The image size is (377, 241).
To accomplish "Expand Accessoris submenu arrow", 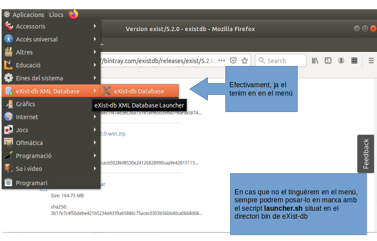I will (x=95, y=26).
